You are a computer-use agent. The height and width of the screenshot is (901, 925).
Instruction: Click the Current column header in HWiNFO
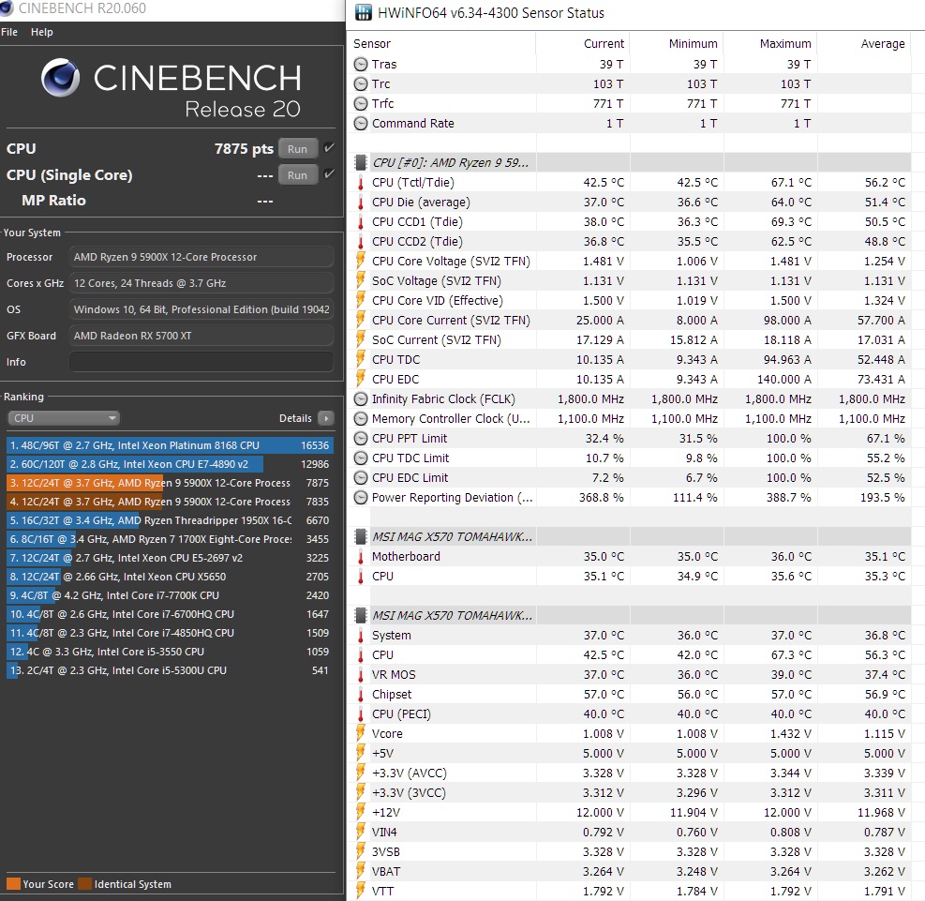pos(604,44)
